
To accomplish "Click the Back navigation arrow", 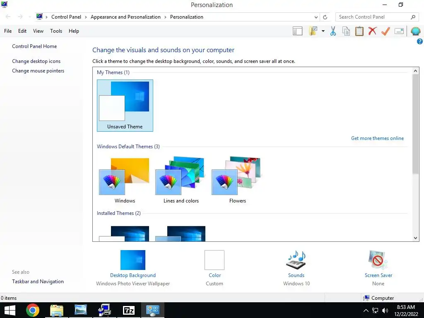I will click(8, 17).
